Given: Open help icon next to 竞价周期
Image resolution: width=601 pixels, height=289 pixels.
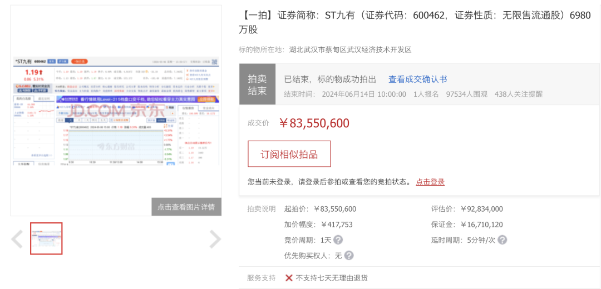Looking at the screenshot, I should click(338, 240).
